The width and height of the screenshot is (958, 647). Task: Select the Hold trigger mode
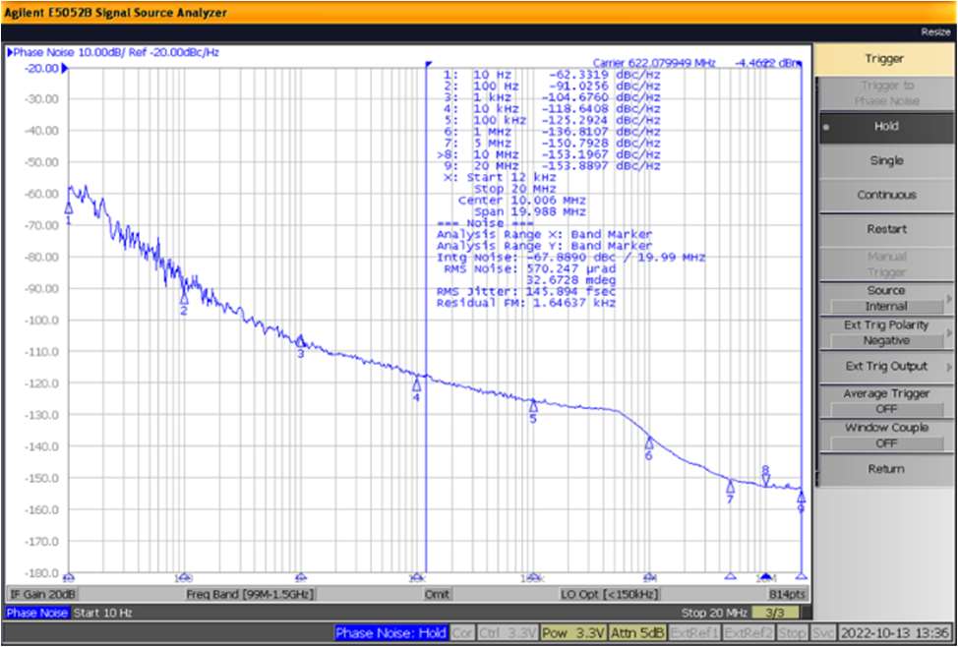(x=885, y=127)
